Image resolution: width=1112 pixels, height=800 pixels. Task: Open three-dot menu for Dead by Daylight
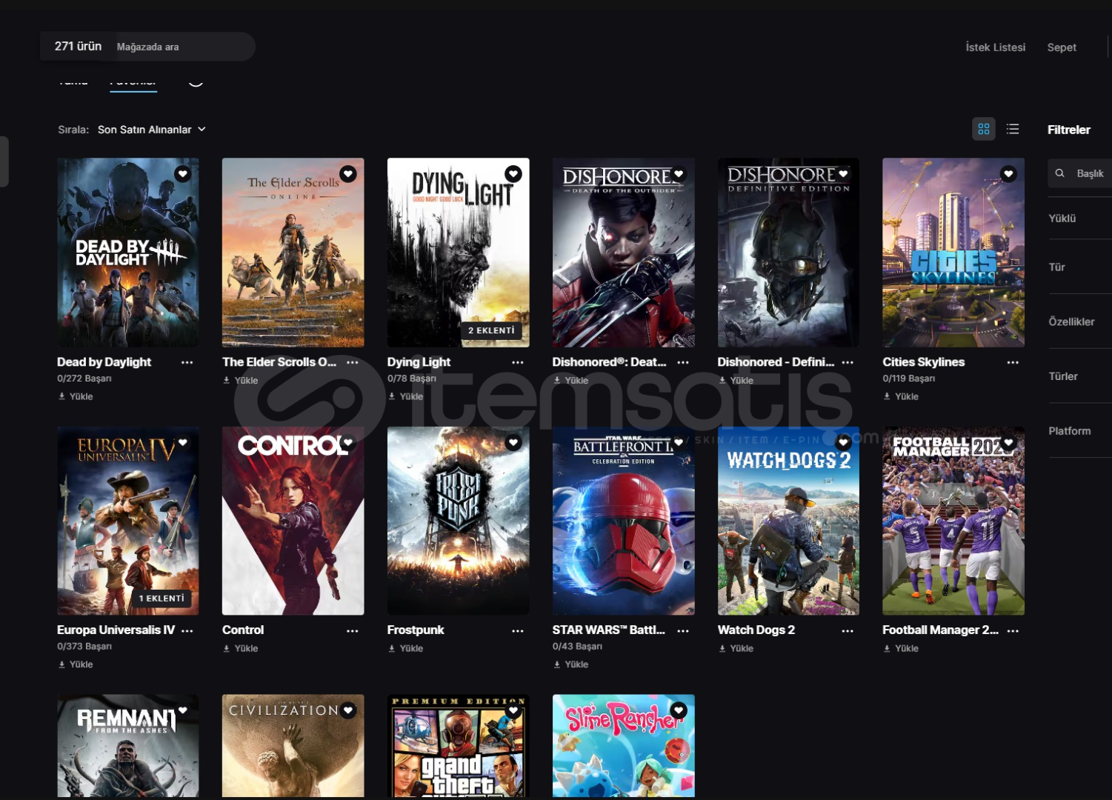(x=187, y=362)
